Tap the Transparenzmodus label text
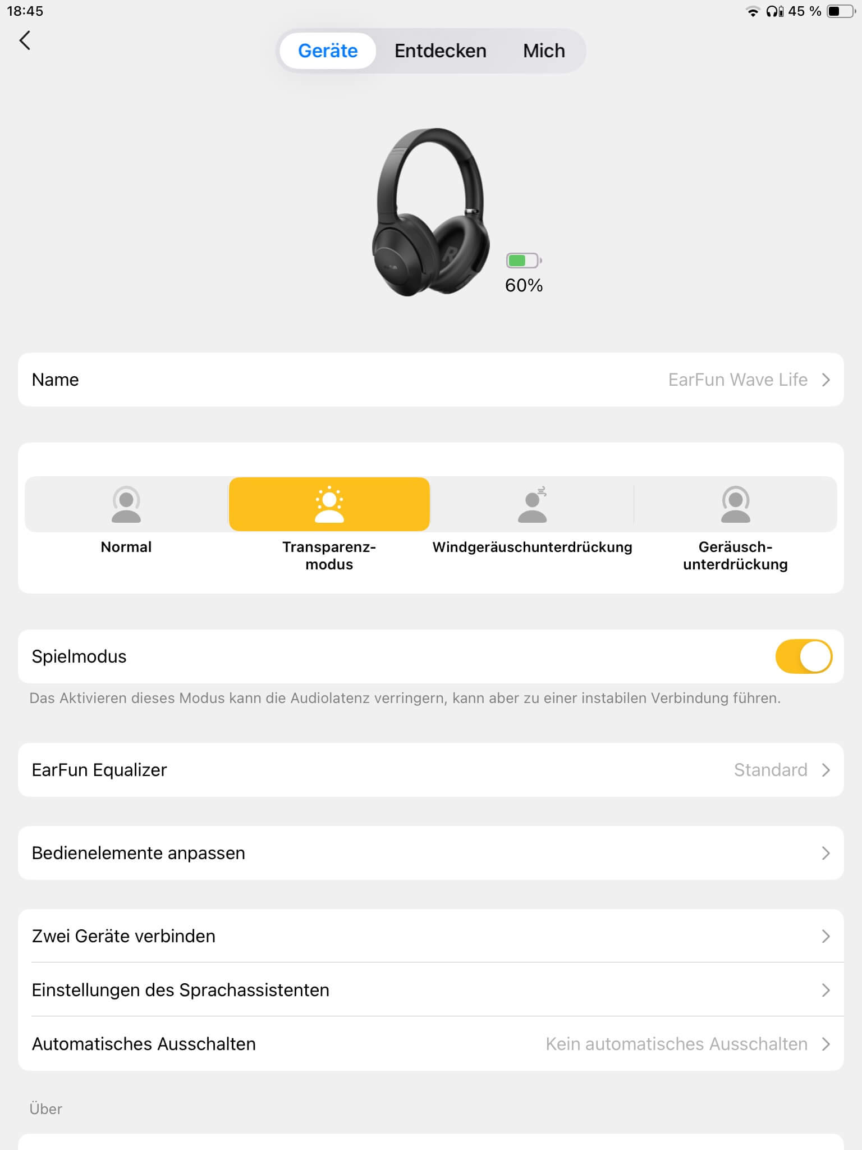 329,555
